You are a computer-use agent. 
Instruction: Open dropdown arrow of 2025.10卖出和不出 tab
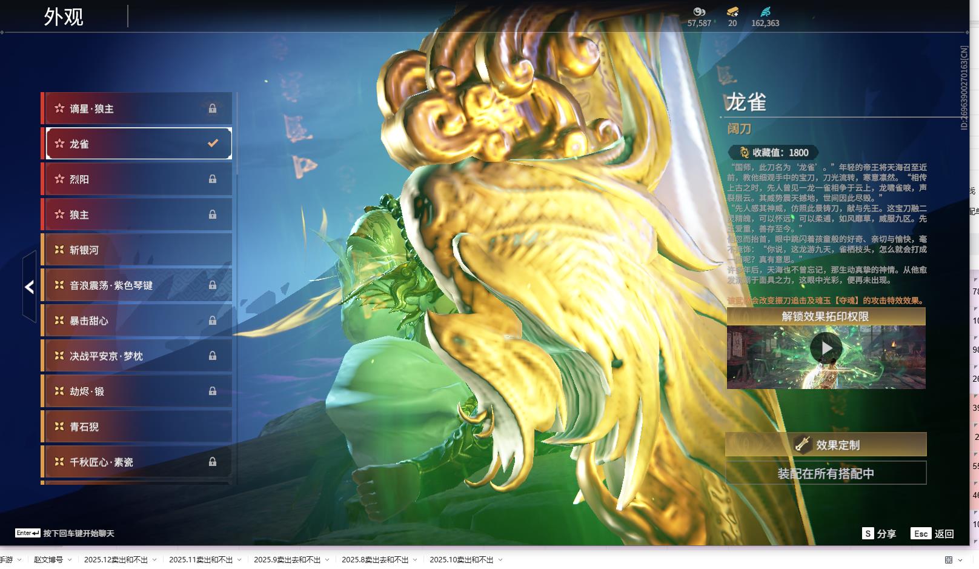[x=500, y=560]
